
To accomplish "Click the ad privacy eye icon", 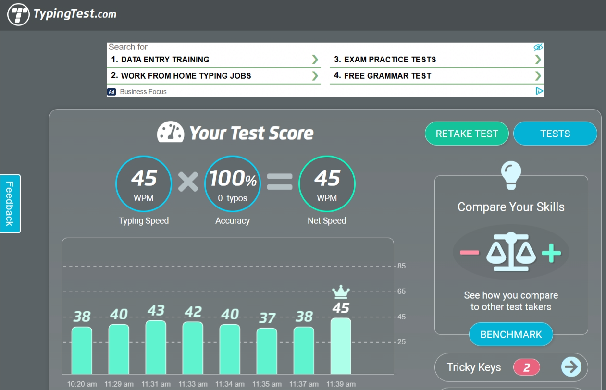I will coord(538,47).
